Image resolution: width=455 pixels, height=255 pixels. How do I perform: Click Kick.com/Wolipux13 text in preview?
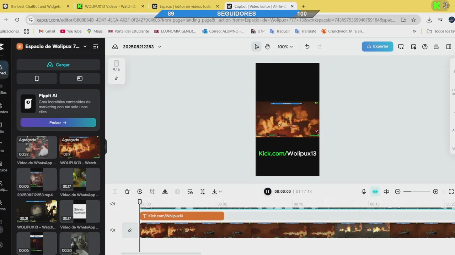[287, 153]
